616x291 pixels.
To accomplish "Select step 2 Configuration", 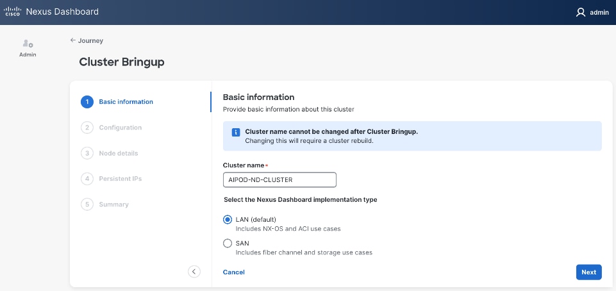I will 112,128.
